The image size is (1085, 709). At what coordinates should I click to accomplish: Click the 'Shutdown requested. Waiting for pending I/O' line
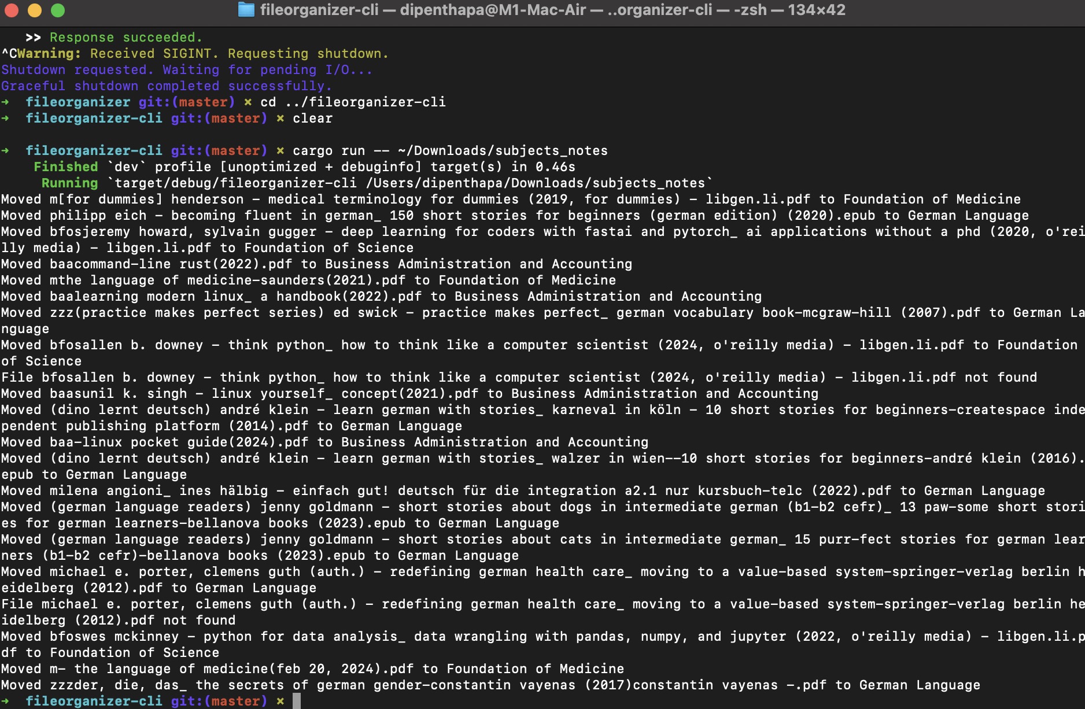(x=185, y=69)
